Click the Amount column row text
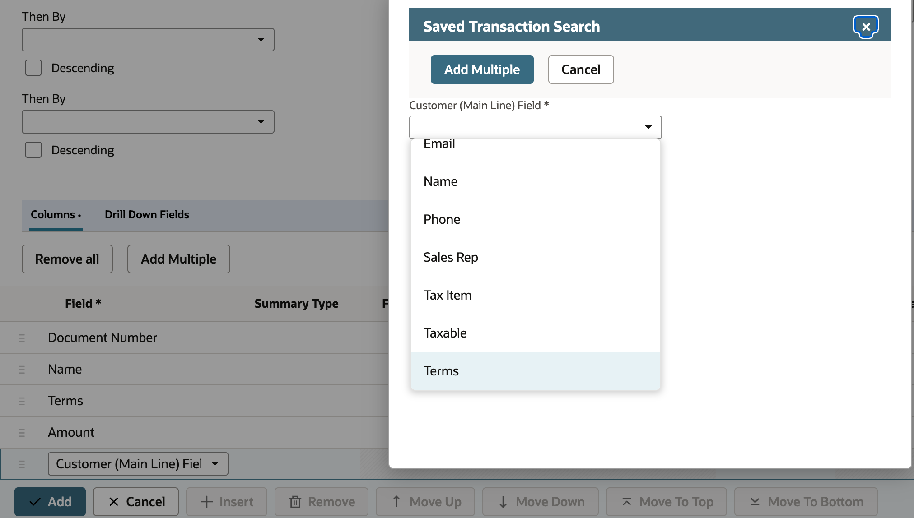This screenshot has height=518, width=914. 71,432
